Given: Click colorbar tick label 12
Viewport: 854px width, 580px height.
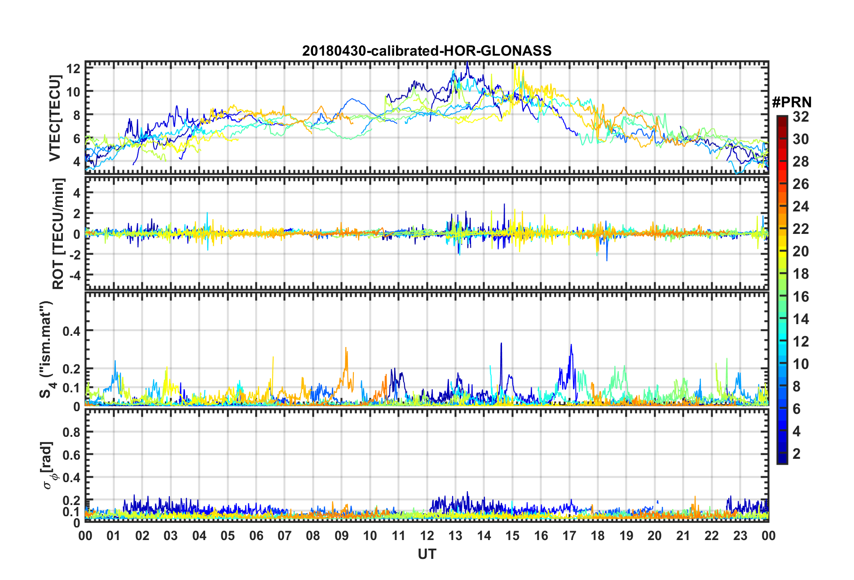Looking at the screenshot, I should pyautogui.click(x=801, y=342).
